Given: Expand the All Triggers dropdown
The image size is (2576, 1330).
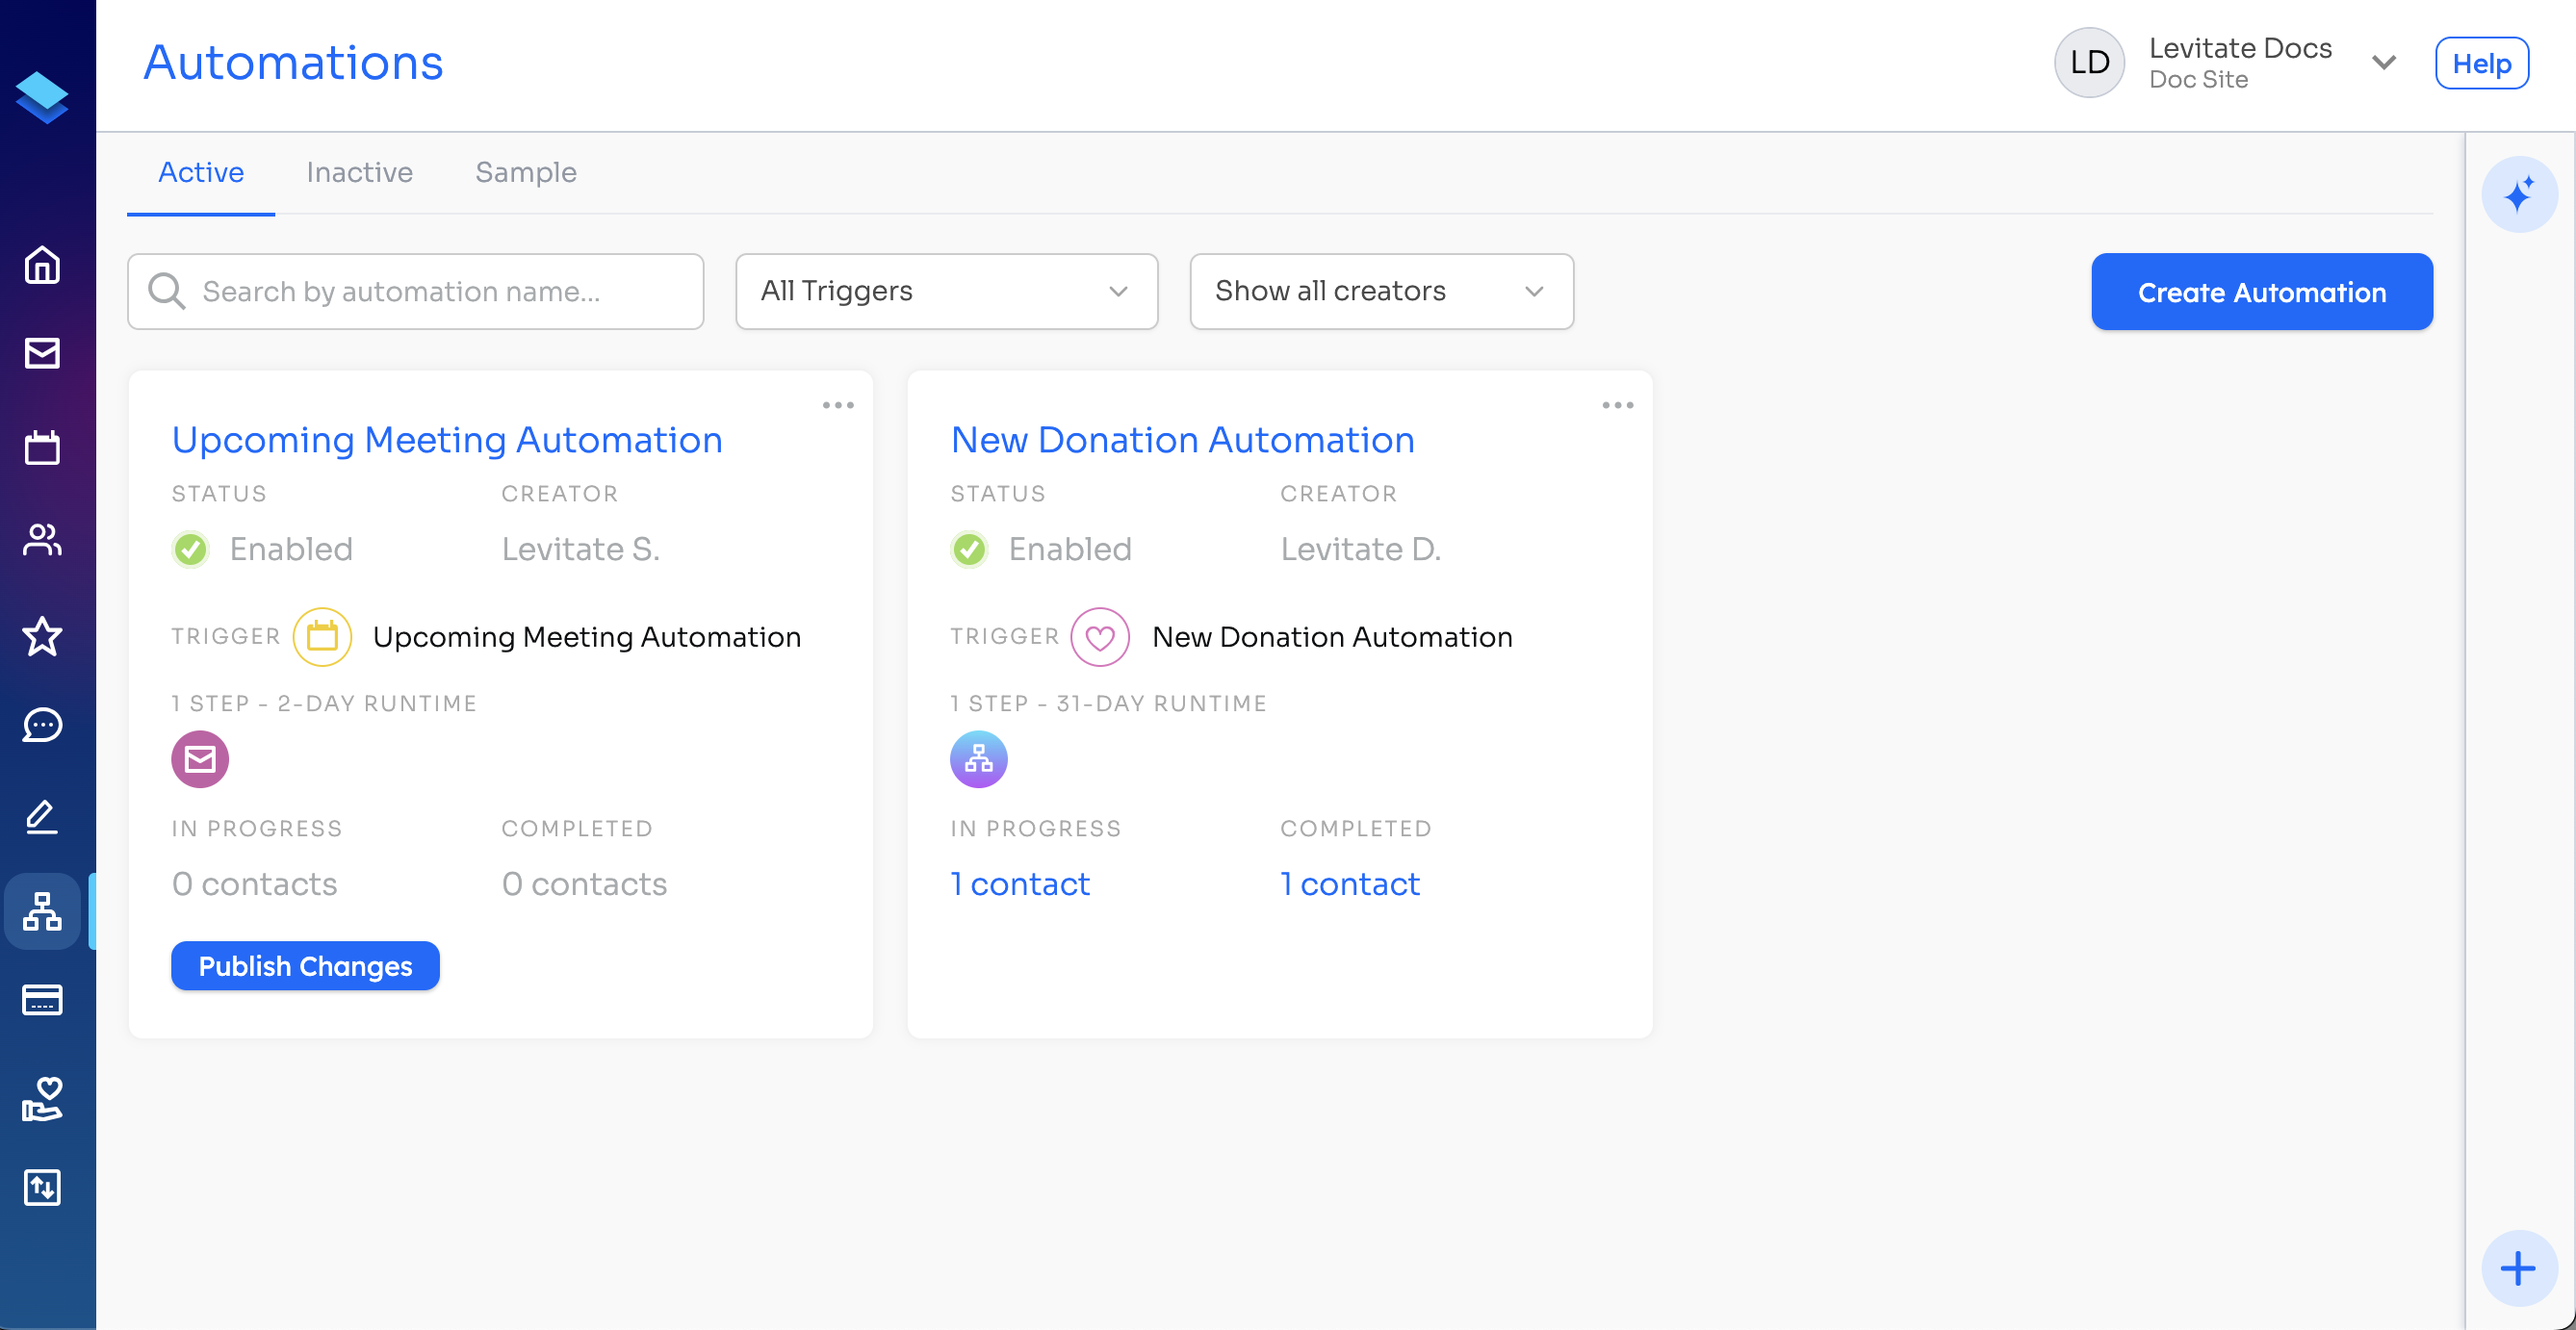Looking at the screenshot, I should tap(946, 291).
